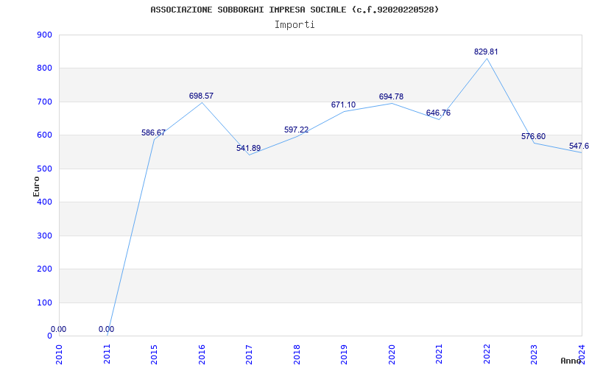Select the 541.89 data label
This screenshot has height=368, width=589.
point(248,148)
